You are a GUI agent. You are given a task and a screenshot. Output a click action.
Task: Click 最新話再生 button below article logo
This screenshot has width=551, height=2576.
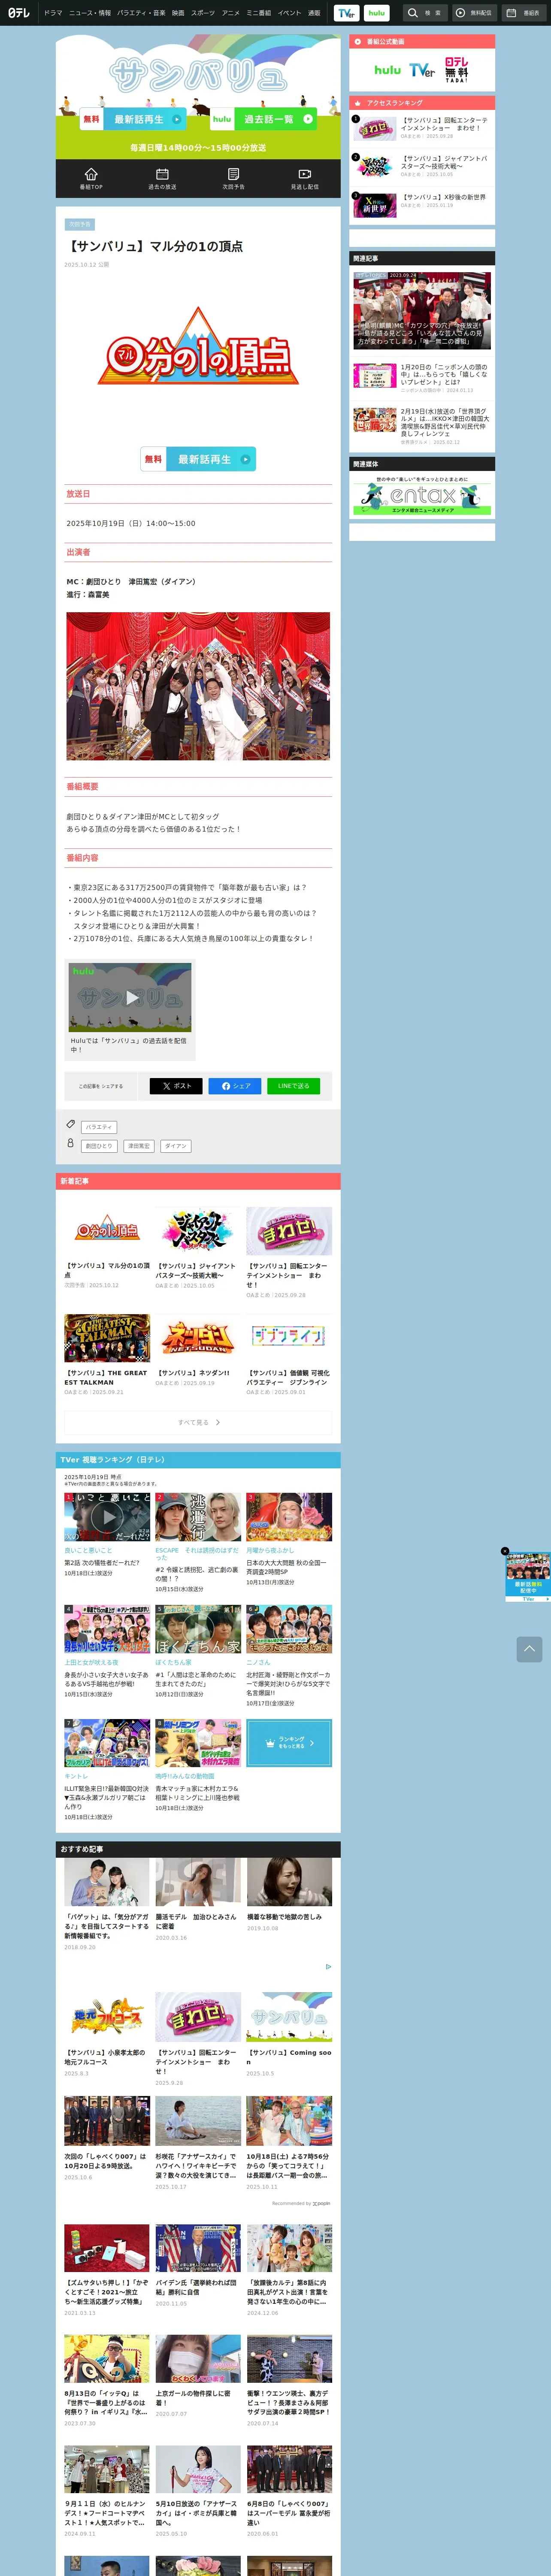pos(198,459)
